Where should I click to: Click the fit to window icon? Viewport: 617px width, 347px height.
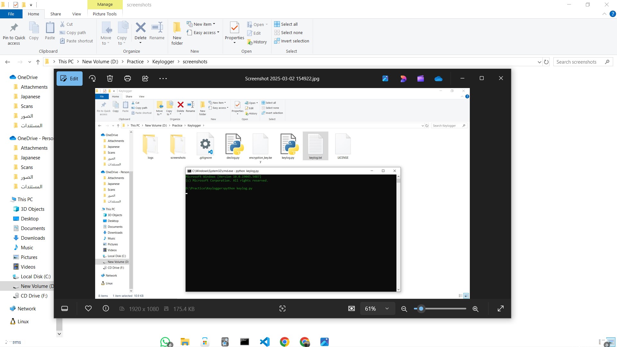352,308
